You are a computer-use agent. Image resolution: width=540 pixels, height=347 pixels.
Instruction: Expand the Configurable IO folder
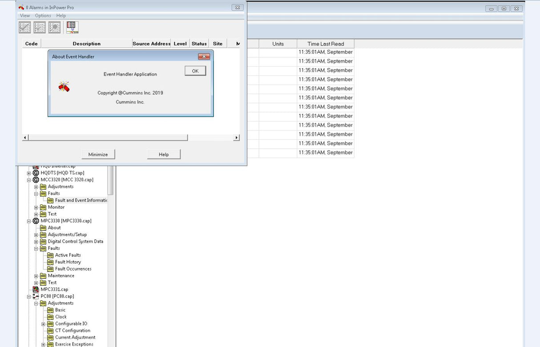[x=43, y=324]
